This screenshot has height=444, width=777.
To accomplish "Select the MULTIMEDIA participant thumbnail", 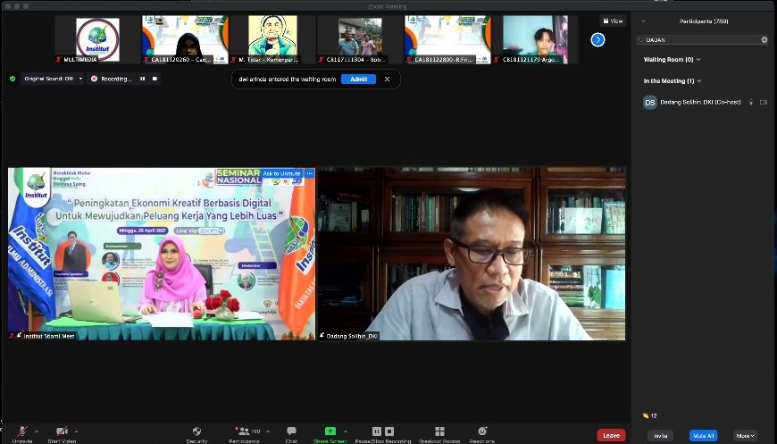I will [x=97, y=39].
